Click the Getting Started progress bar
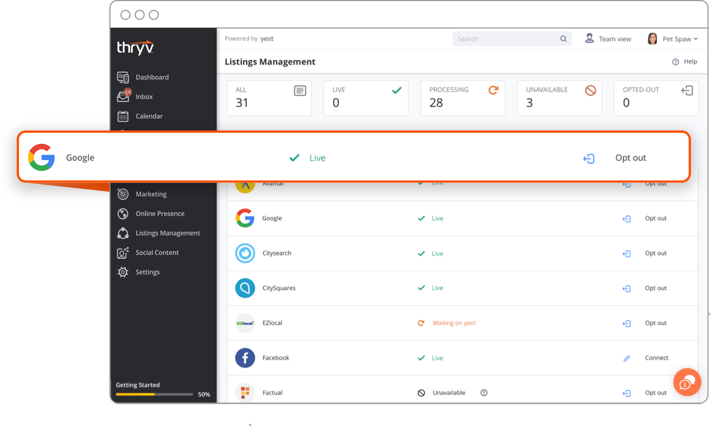 [x=155, y=394]
